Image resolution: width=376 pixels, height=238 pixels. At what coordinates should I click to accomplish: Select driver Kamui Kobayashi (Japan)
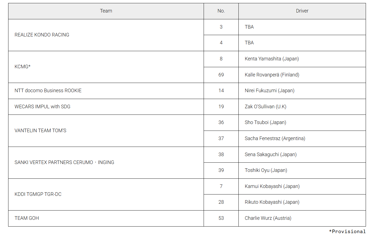272,186
